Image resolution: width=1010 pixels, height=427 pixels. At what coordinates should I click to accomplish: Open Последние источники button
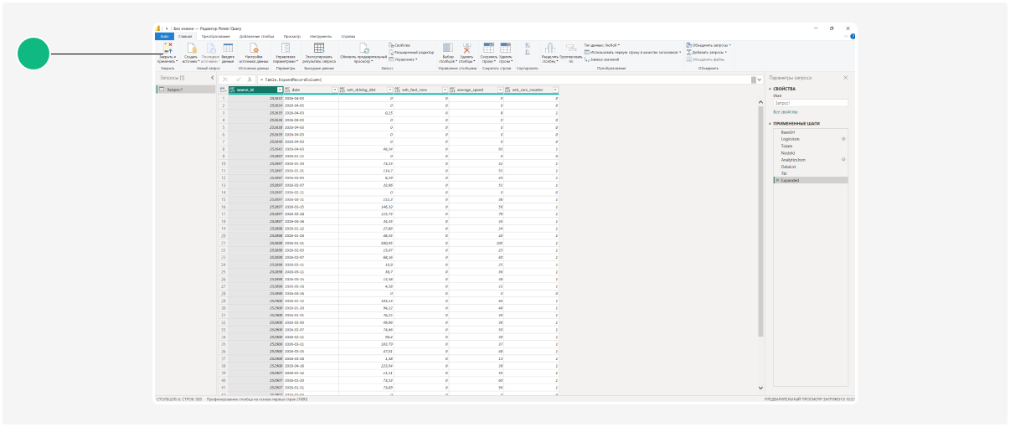(209, 52)
